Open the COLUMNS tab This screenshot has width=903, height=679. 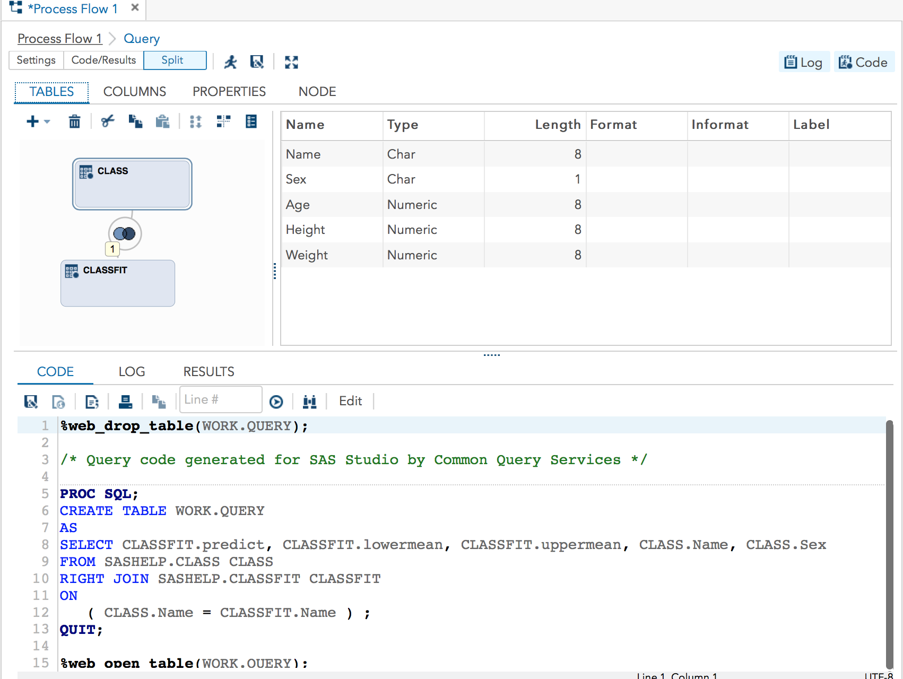coord(134,92)
